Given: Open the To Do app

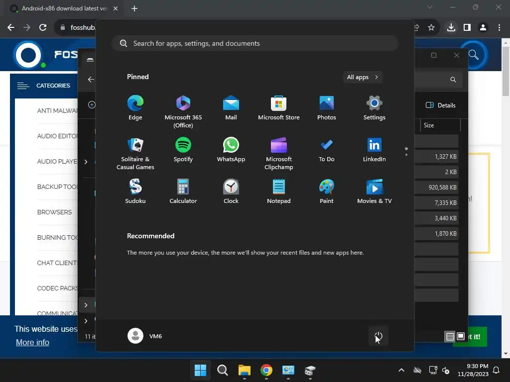Looking at the screenshot, I should [327, 150].
